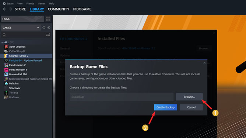
Task: Close the Backup Game Files dialog
Action: point(204,63)
